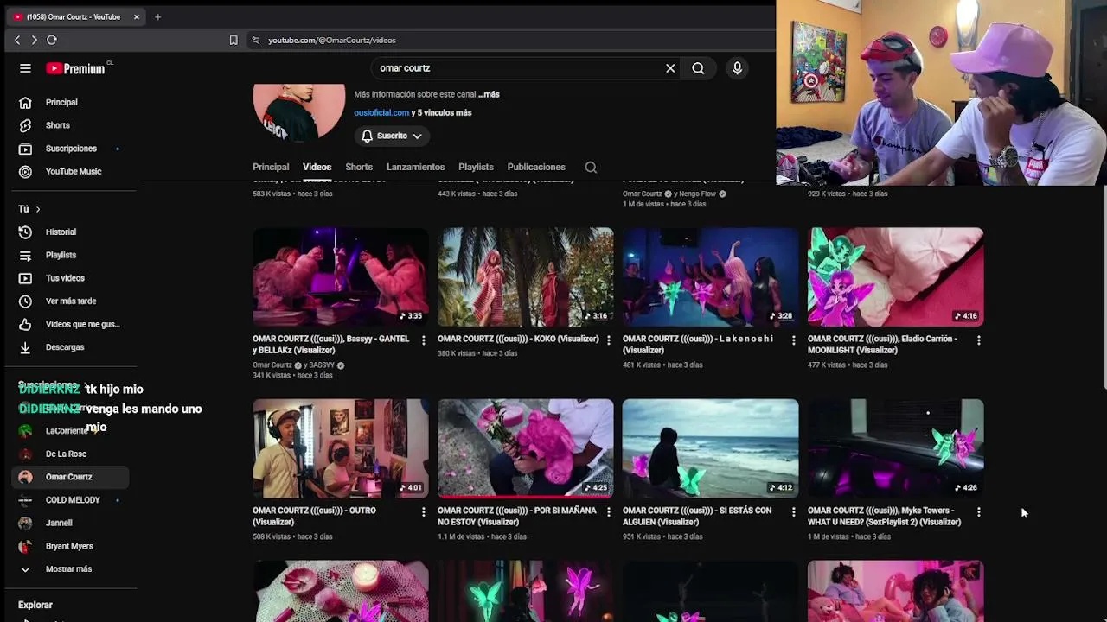
Task: Open options for GANTEL y BELLAKz video
Action: [423, 340]
